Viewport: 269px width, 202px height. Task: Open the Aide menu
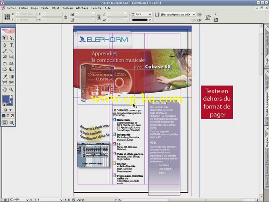(108, 8)
